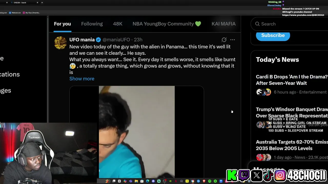Switch to the Following tab

pyautogui.click(x=92, y=24)
